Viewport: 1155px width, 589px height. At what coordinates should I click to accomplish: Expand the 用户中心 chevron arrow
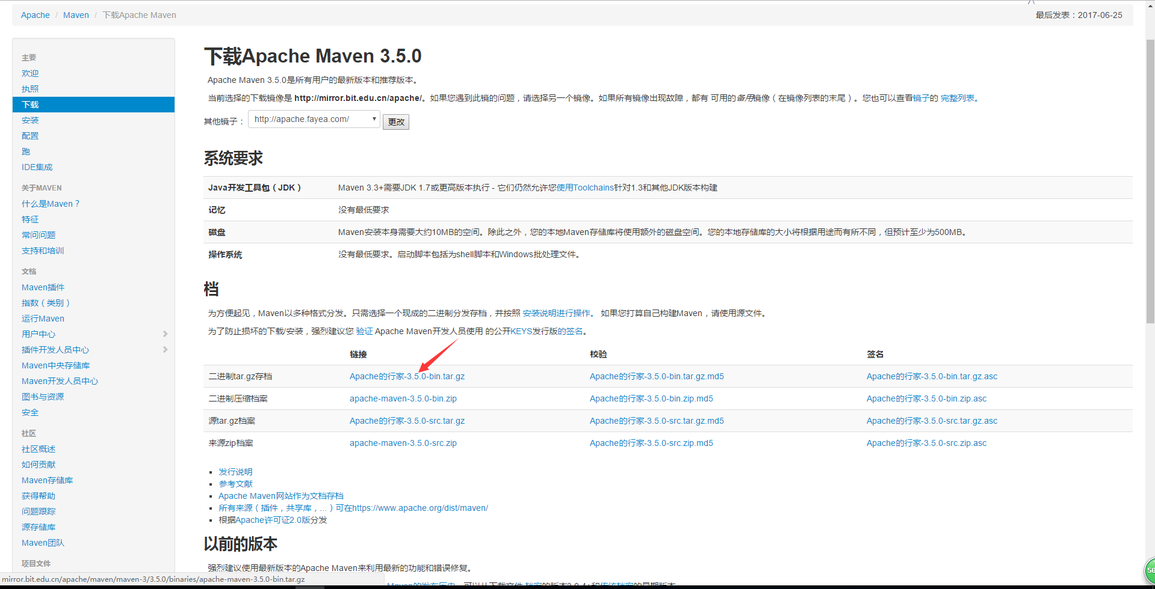[165, 334]
